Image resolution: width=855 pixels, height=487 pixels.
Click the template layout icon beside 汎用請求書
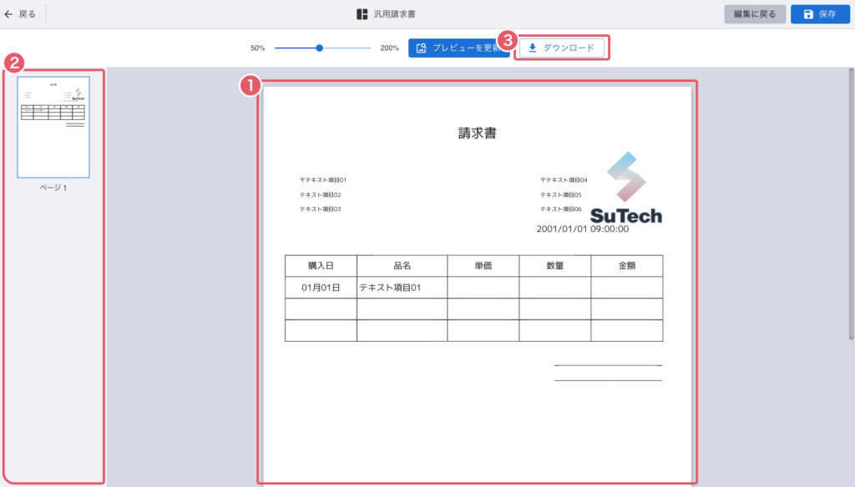[x=362, y=14]
